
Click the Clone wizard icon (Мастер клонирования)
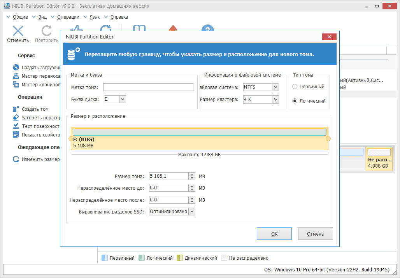pyautogui.click(x=16, y=84)
